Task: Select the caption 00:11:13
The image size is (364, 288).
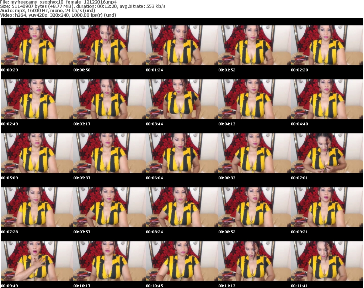Action: pos(227,286)
